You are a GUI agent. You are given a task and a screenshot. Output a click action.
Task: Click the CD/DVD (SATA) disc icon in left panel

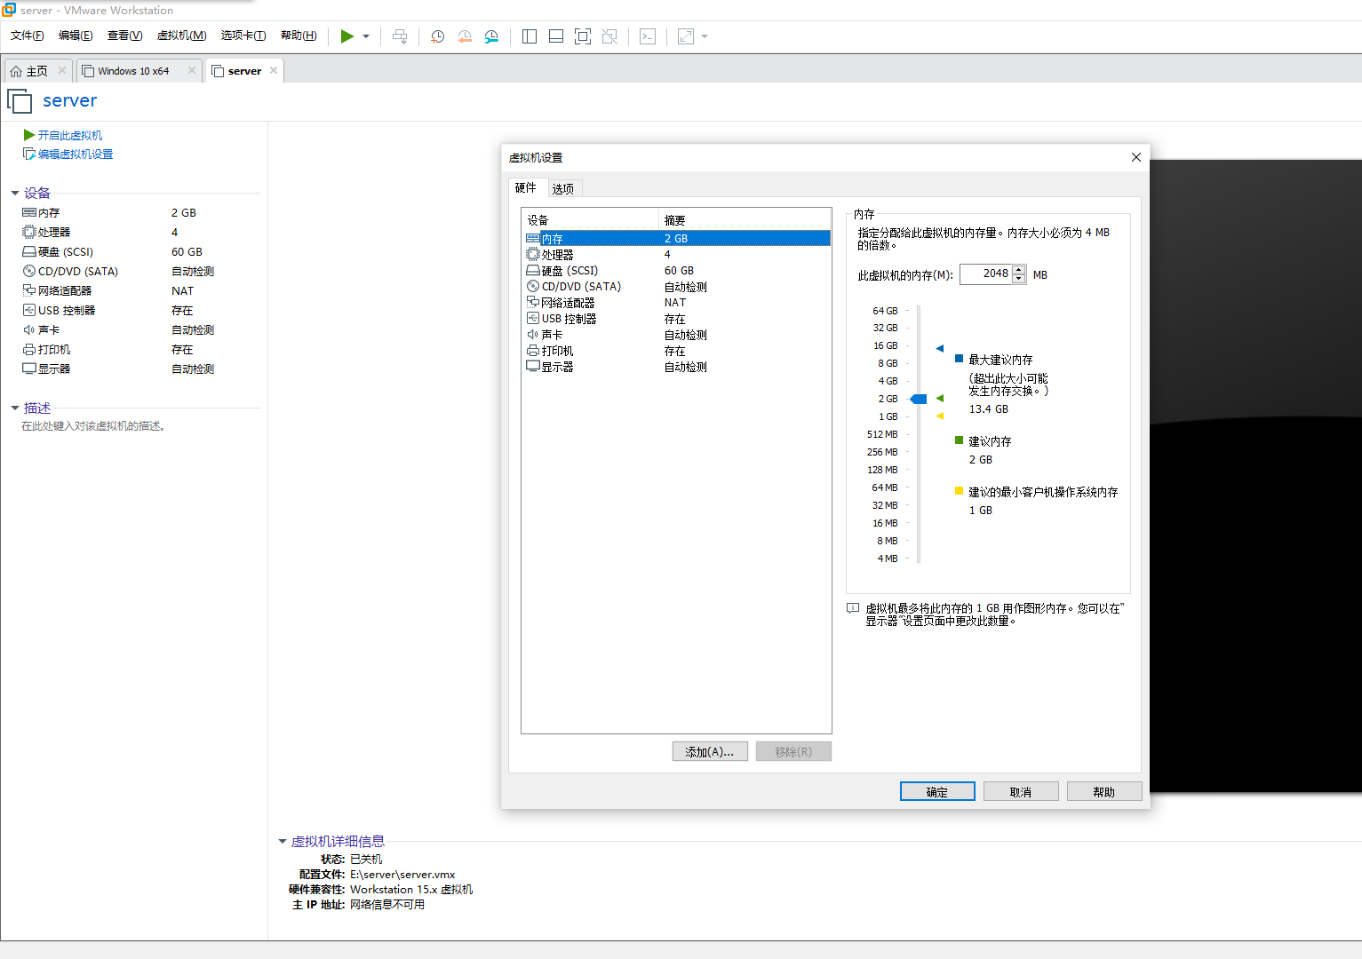coord(29,271)
